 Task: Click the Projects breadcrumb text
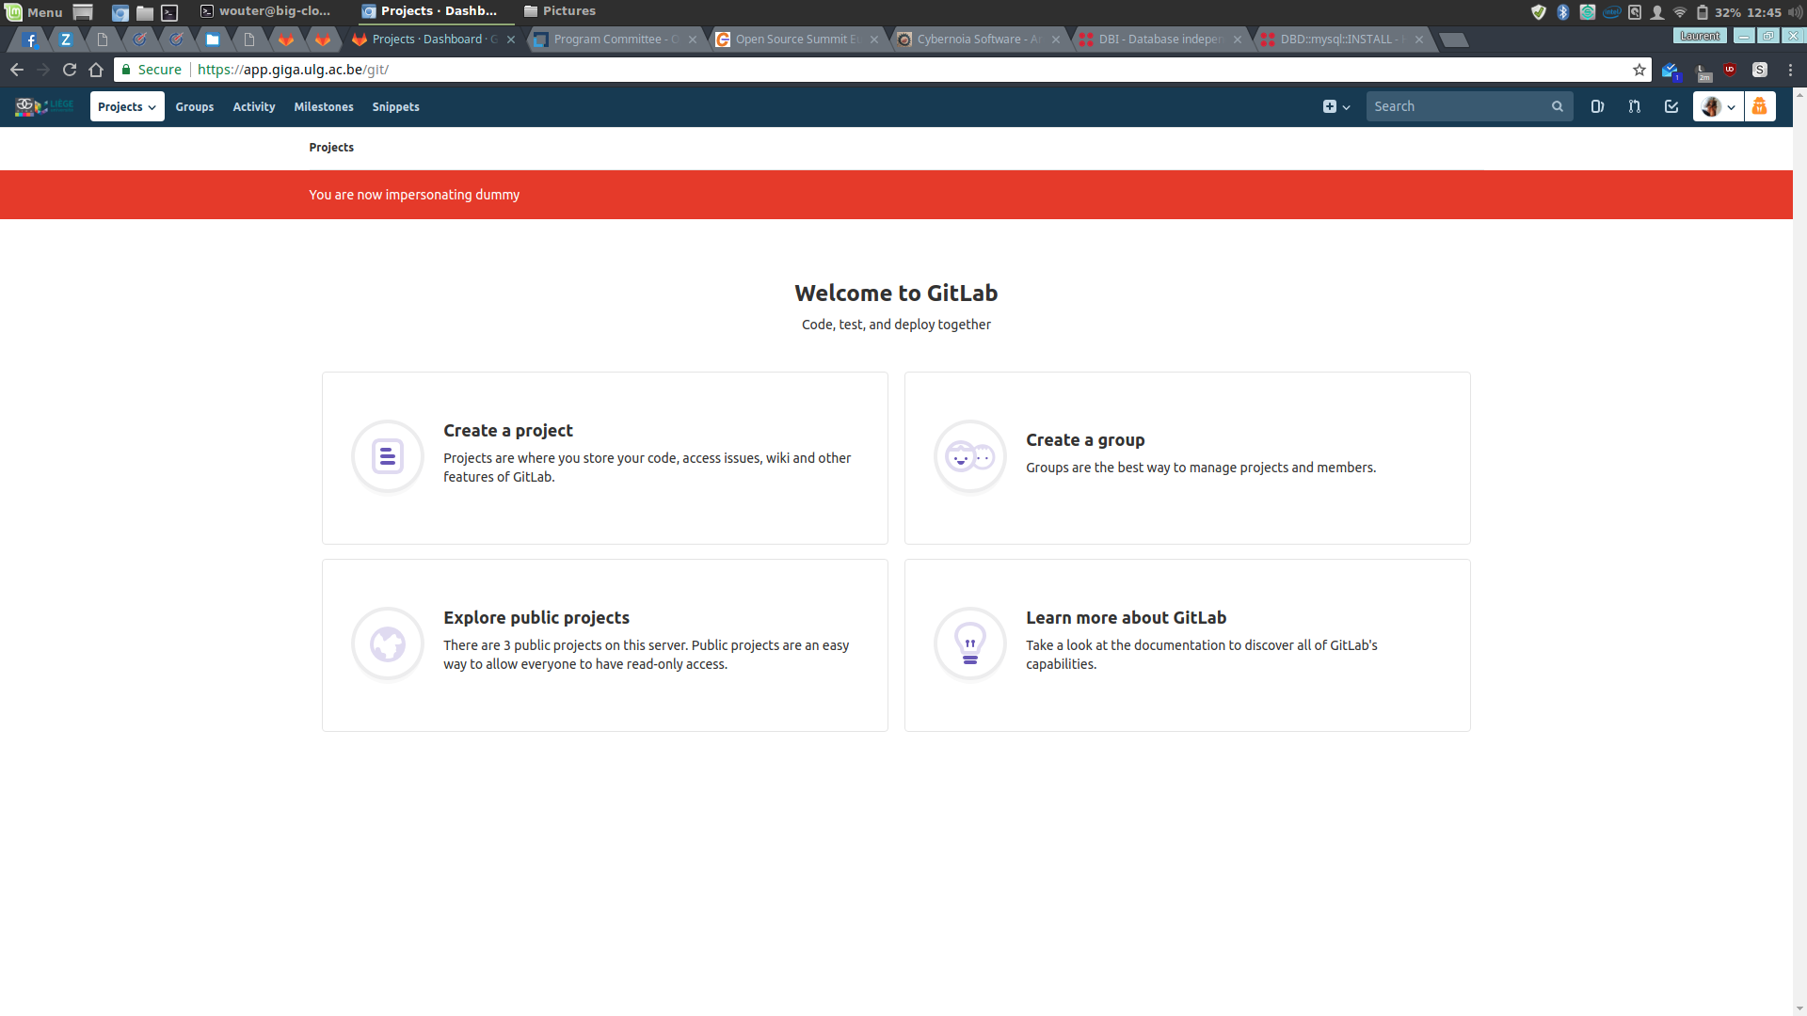point(331,148)
